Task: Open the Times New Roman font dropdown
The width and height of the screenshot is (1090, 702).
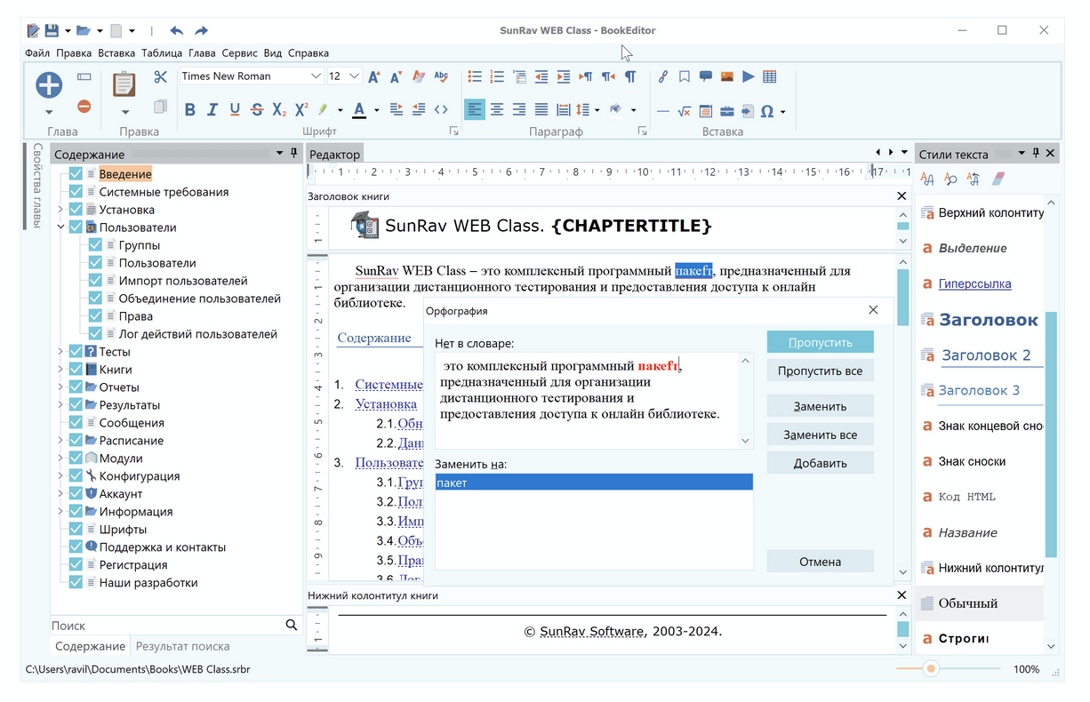Action: [x=316, y=76]
